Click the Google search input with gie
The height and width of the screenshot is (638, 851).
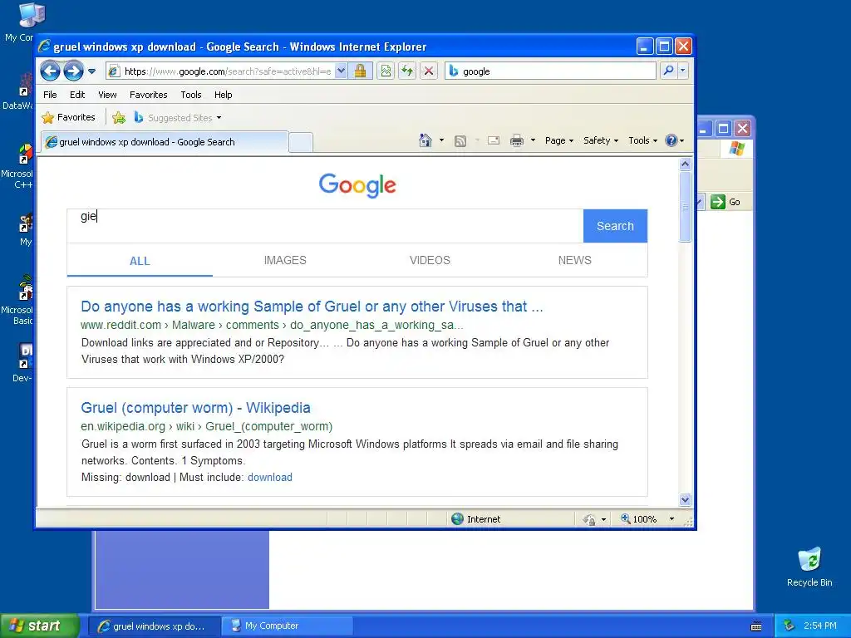[325, 226]
